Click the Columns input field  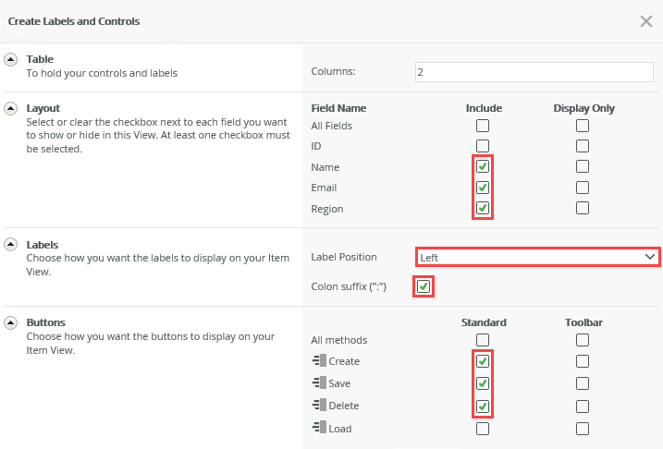(534, 71)
